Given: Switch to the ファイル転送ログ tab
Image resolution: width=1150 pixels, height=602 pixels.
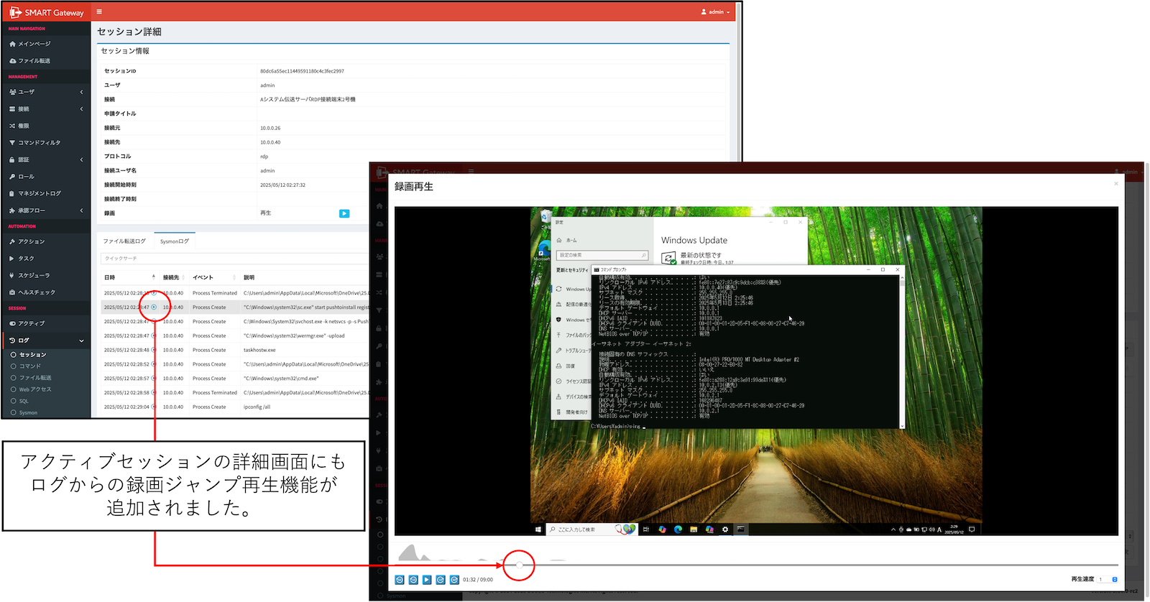Looking at the screenshot, I should coord(124,241).
